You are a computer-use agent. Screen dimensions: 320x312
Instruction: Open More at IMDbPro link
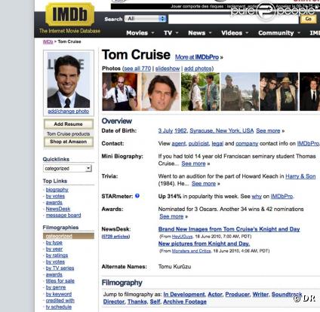tap(197, 57)
